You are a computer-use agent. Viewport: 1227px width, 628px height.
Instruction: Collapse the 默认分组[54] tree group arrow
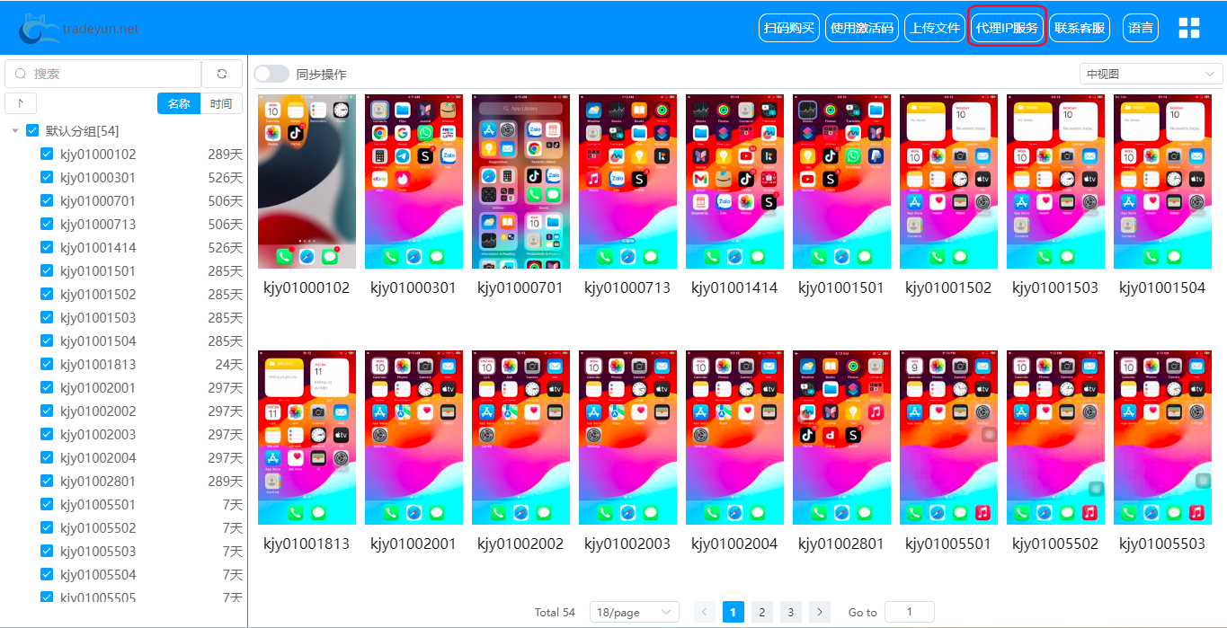(15, 131)
